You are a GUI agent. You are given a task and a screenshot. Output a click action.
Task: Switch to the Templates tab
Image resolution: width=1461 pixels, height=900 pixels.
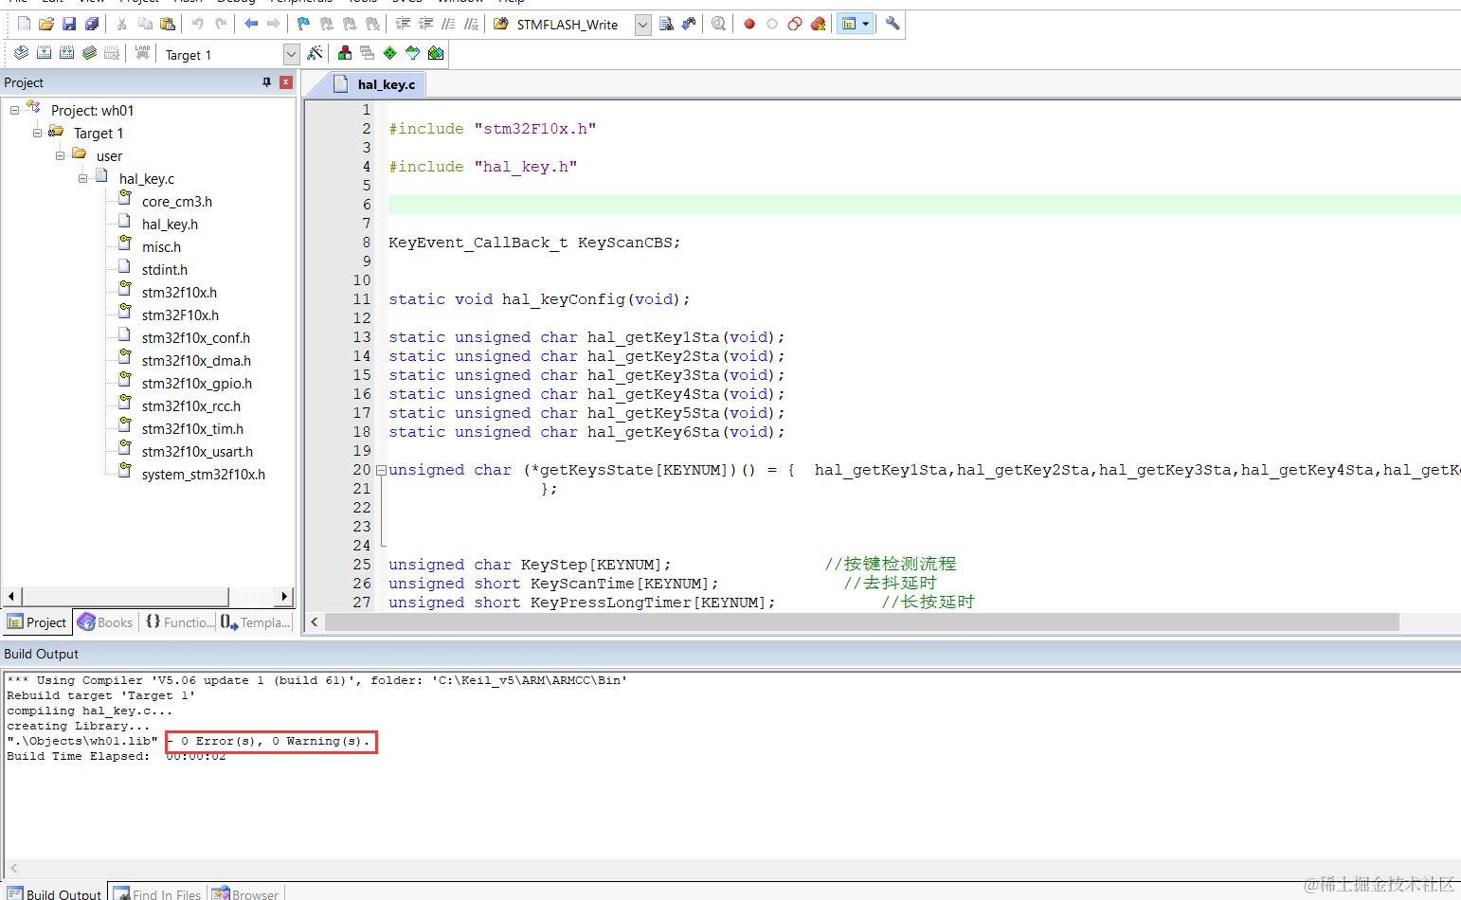point(256,622)
